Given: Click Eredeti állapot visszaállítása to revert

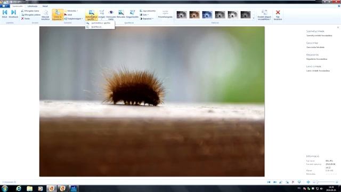Looking at the screenshot, I should coord(264,15).
